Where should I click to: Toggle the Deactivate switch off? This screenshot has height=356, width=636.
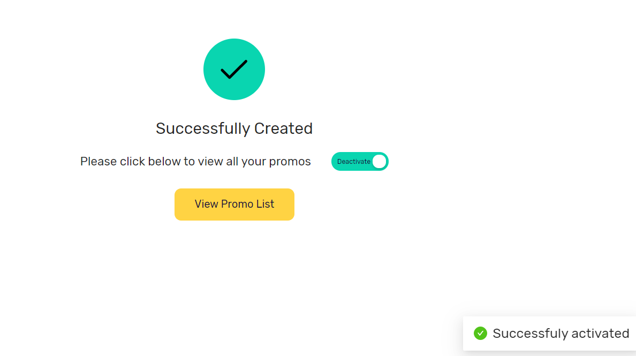[360, 162]
